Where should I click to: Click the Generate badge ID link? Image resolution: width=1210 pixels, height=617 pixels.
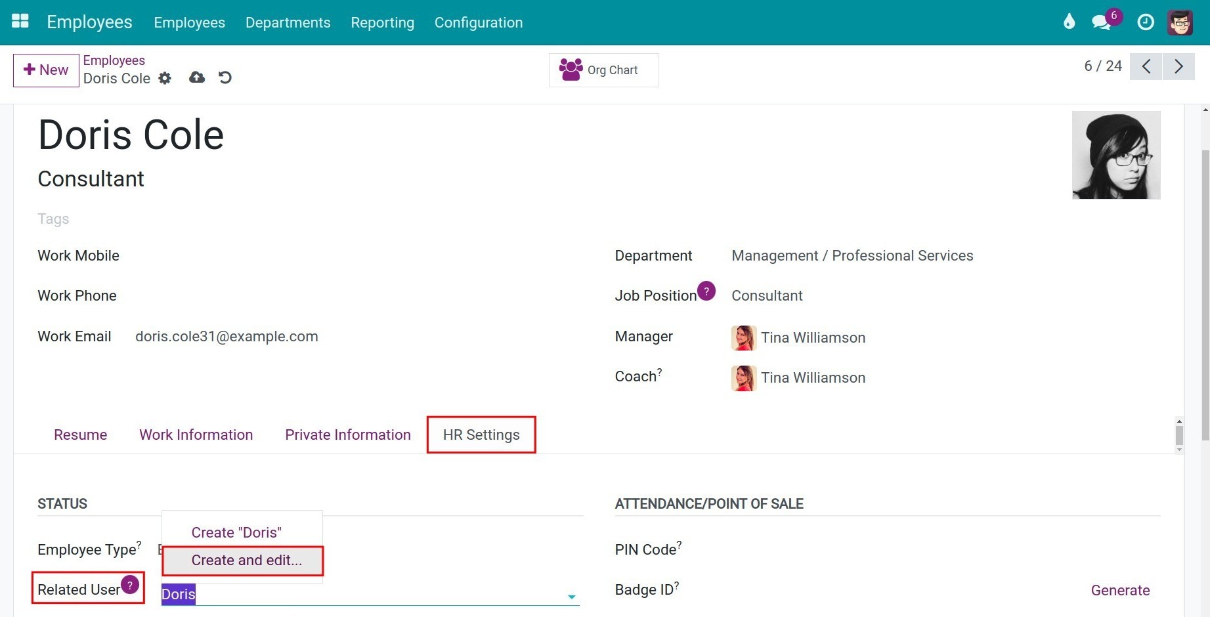point(1120,590)
